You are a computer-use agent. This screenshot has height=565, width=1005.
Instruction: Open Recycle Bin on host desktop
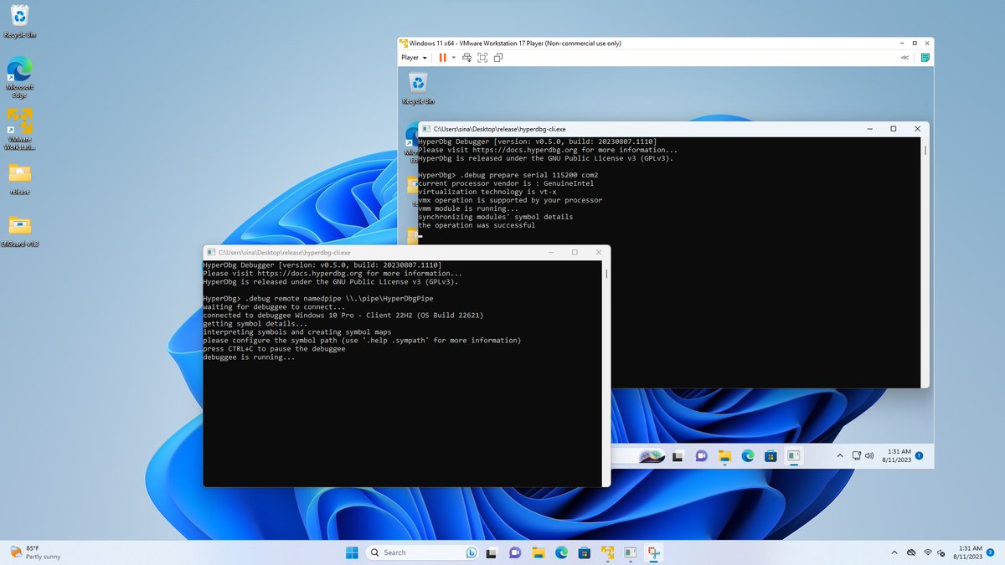pos(19,22)
